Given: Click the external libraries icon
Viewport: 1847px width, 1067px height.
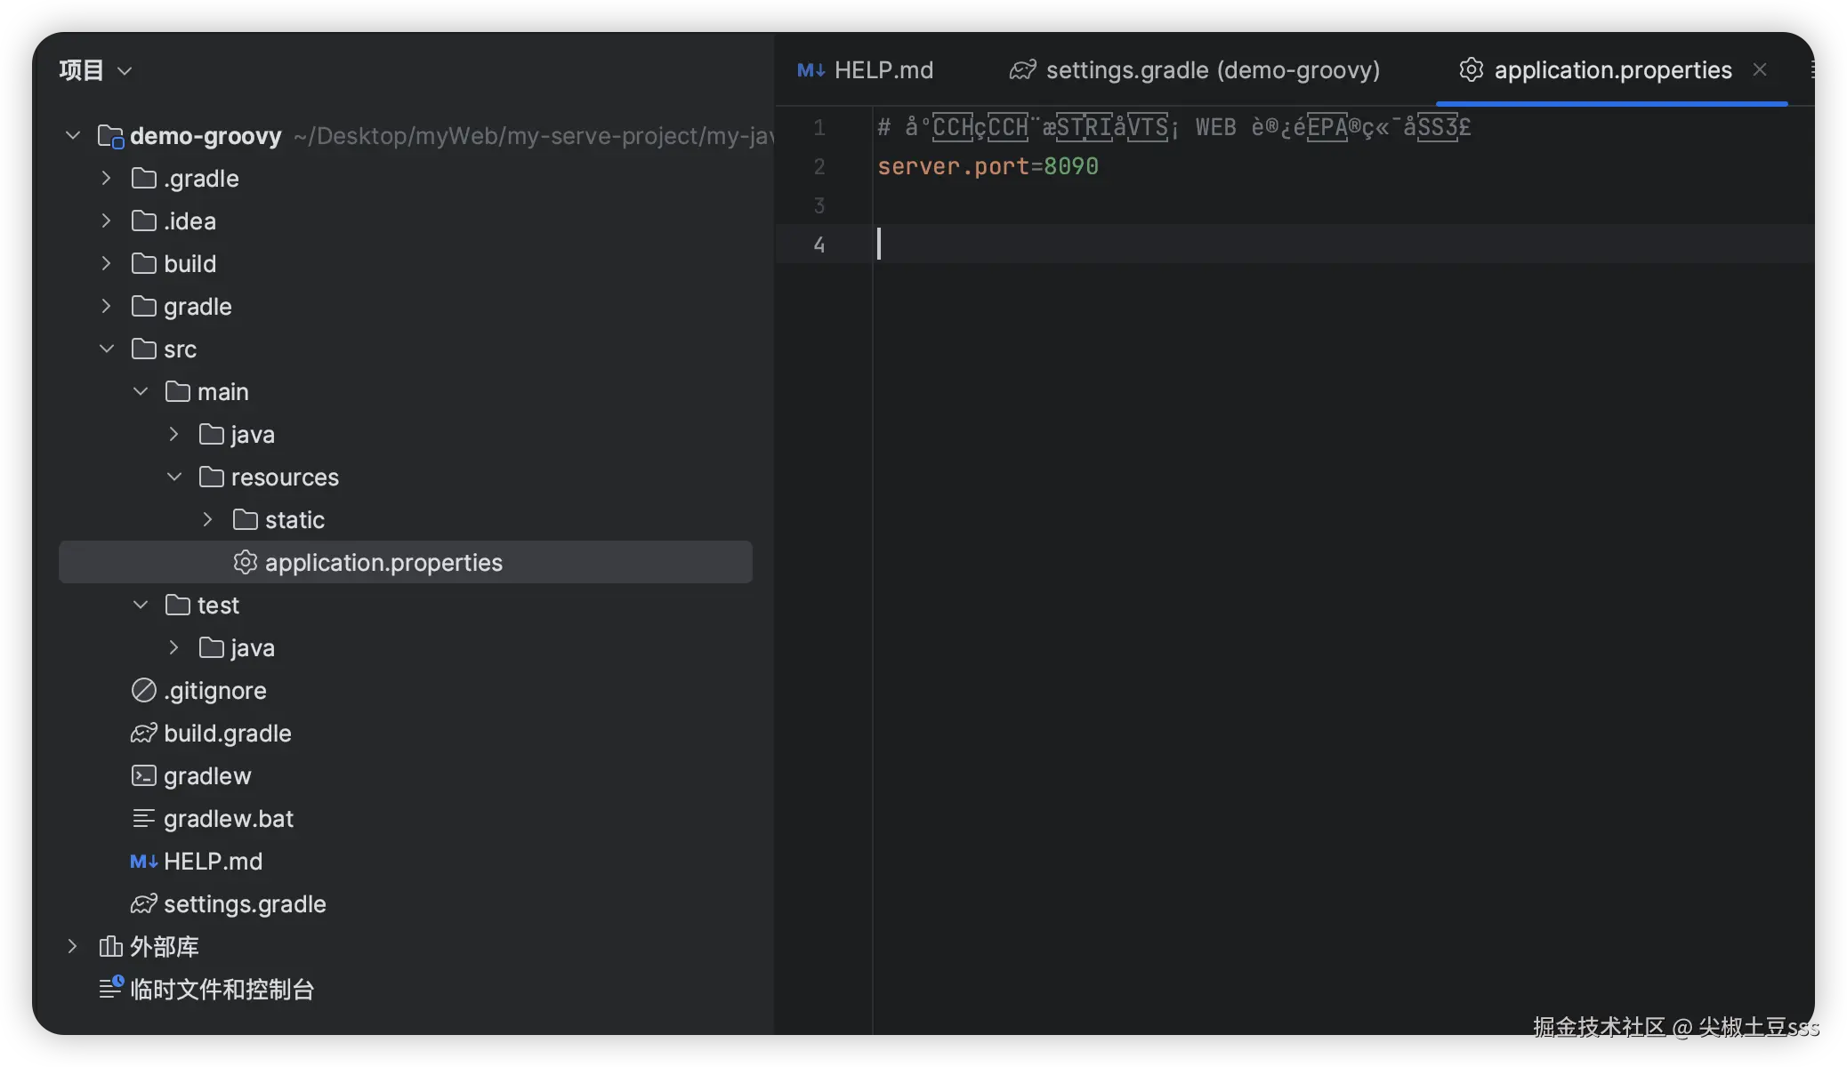Looking at the screenshot, I should (x=110, y=947).
